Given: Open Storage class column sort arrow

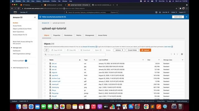Looking at the screenshot, I should pyautogui.click(x=183, y=60).
